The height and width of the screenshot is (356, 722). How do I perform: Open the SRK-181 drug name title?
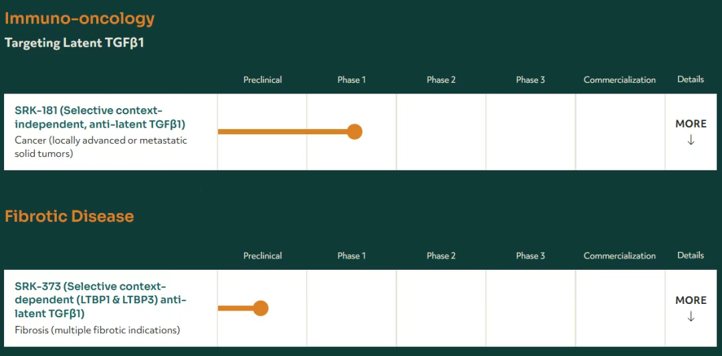click(x=100, y=117)
